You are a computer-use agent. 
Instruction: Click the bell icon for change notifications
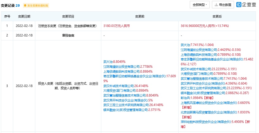25,6
